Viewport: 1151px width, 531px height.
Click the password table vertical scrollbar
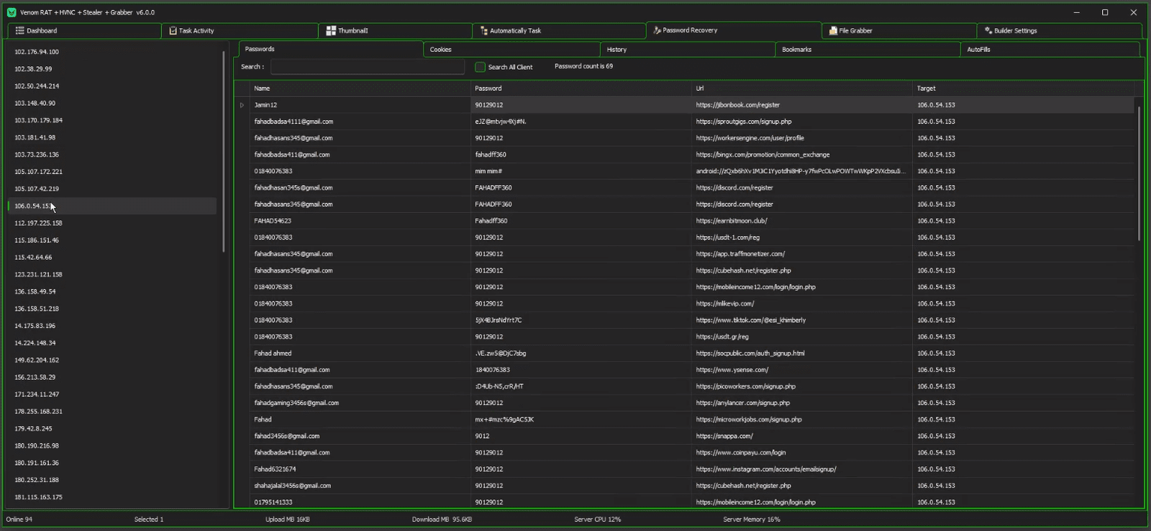(x=1139, y=173)
